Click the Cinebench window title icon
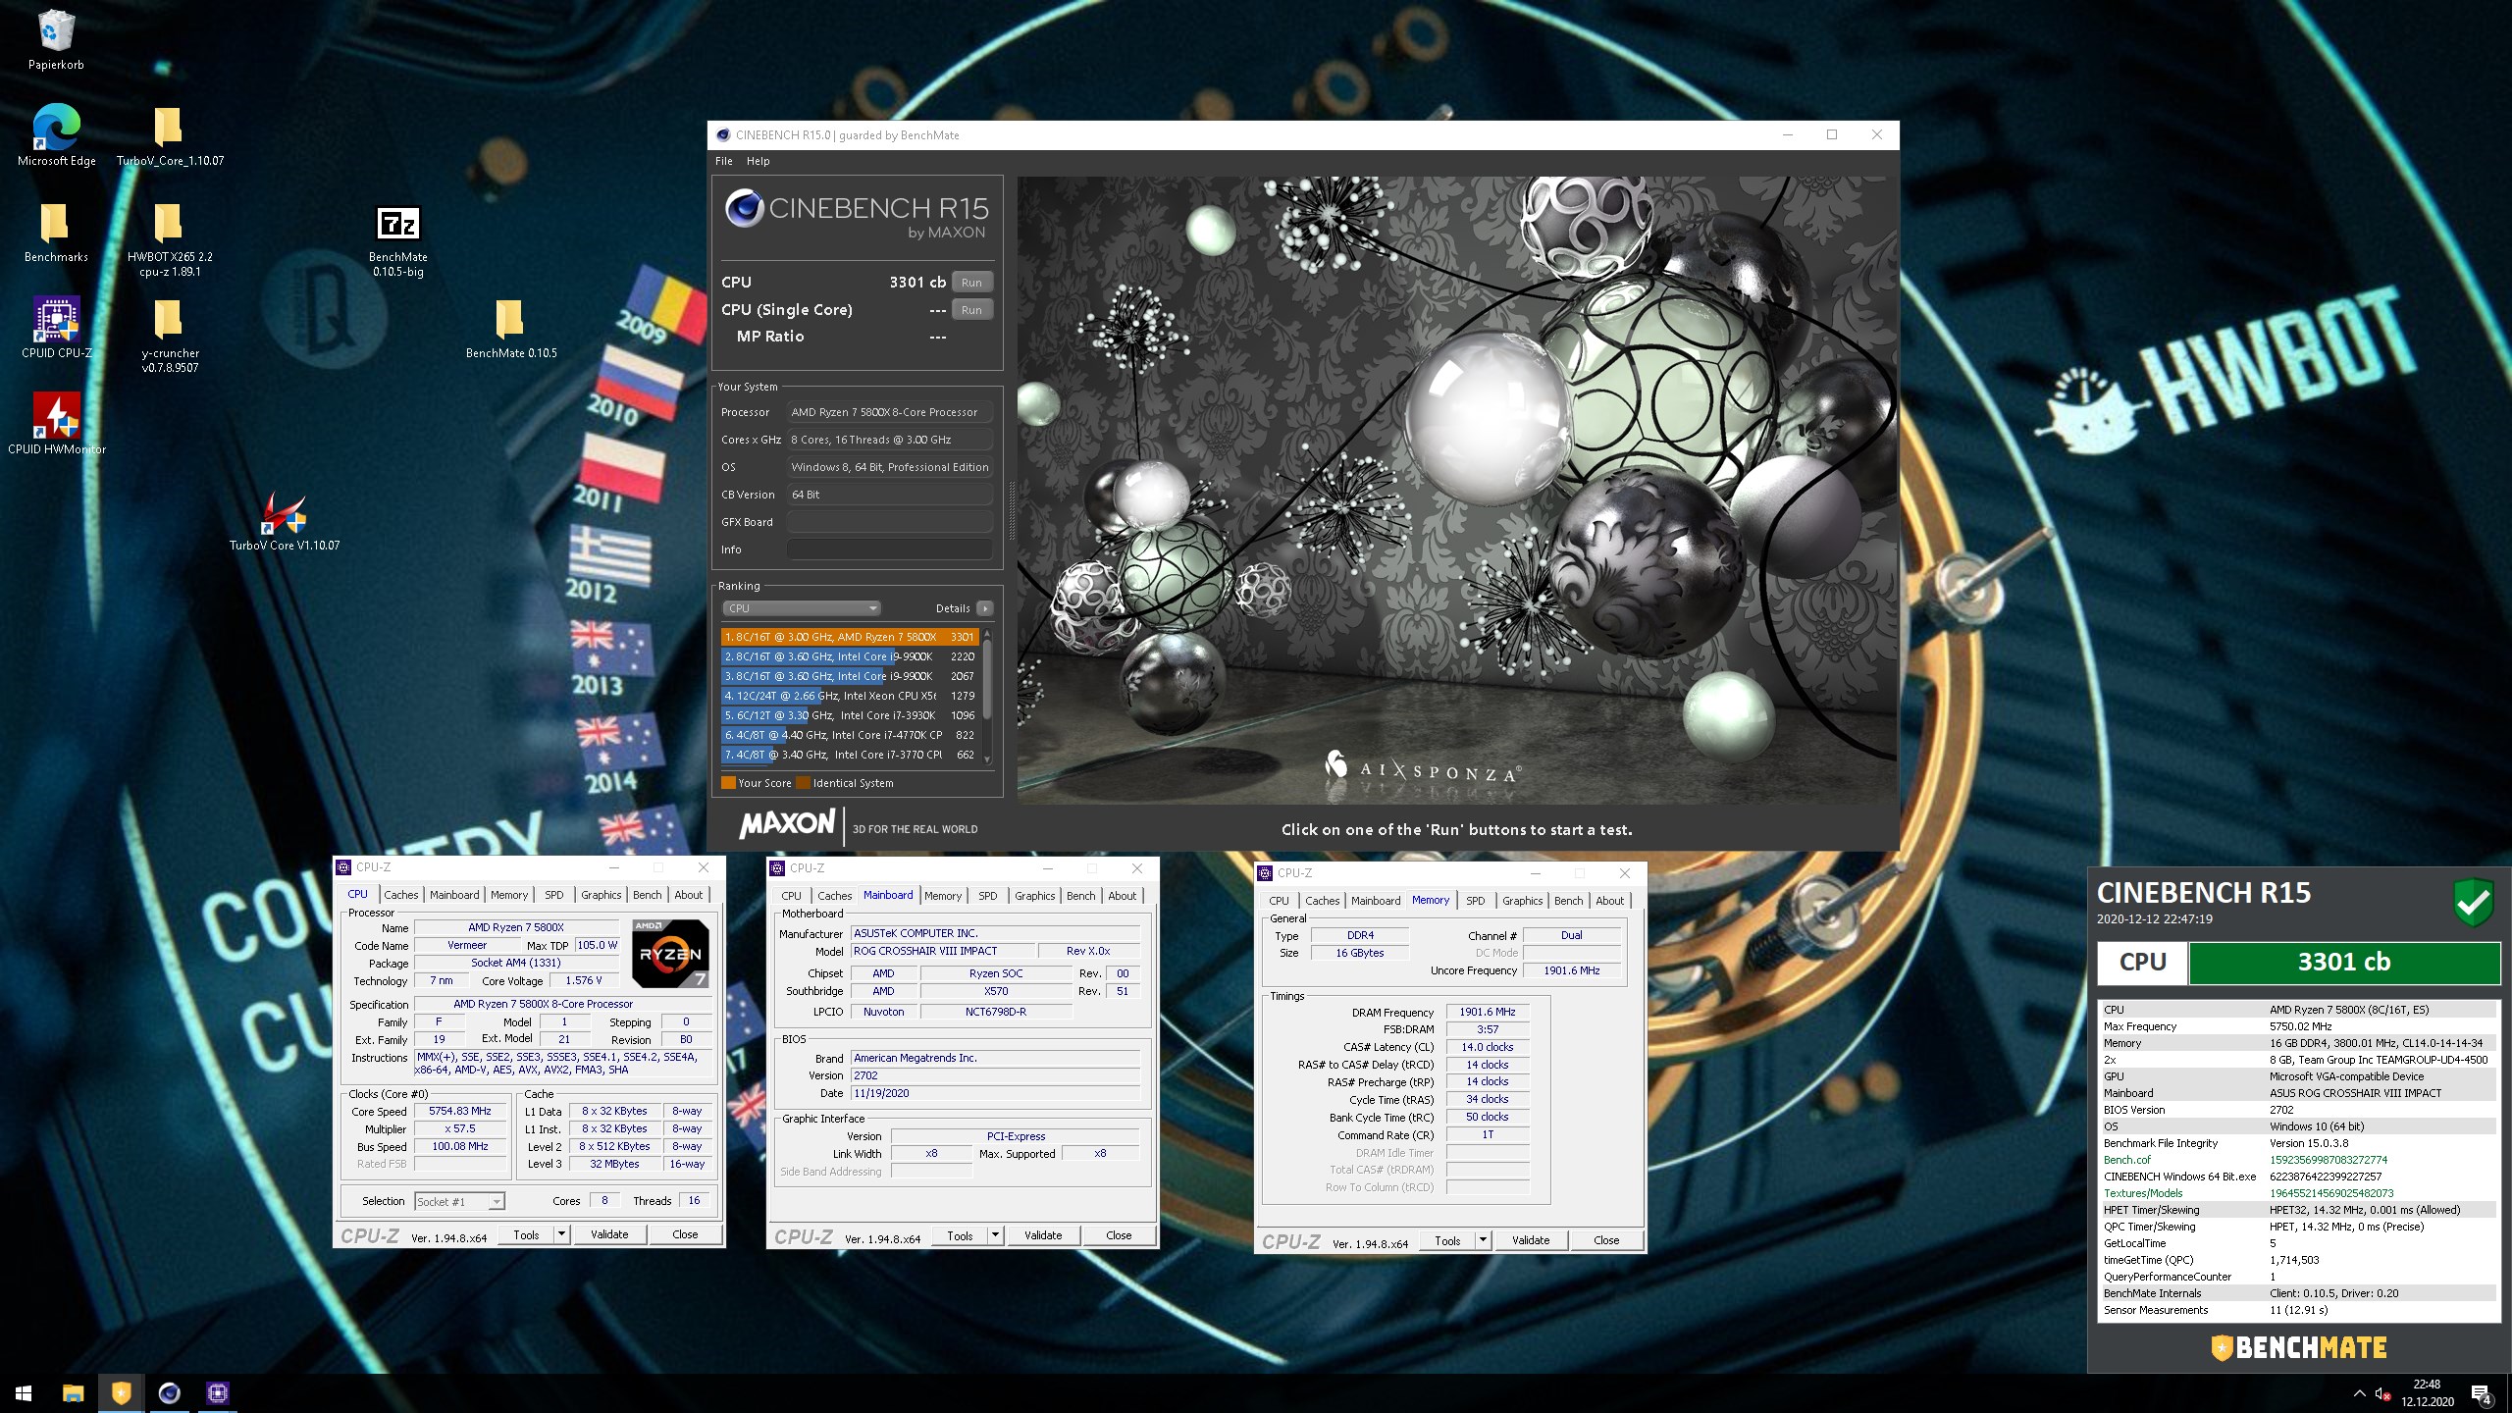 [x=723, y=135]
